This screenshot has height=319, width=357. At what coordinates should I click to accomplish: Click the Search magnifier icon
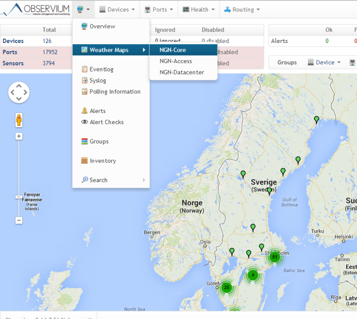[x=85, y=180]
